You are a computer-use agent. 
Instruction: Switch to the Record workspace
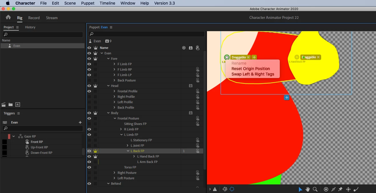coord(34,18)
